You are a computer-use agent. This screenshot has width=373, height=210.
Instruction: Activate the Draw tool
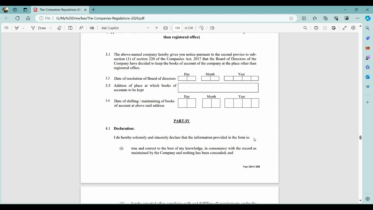[38, 28]
